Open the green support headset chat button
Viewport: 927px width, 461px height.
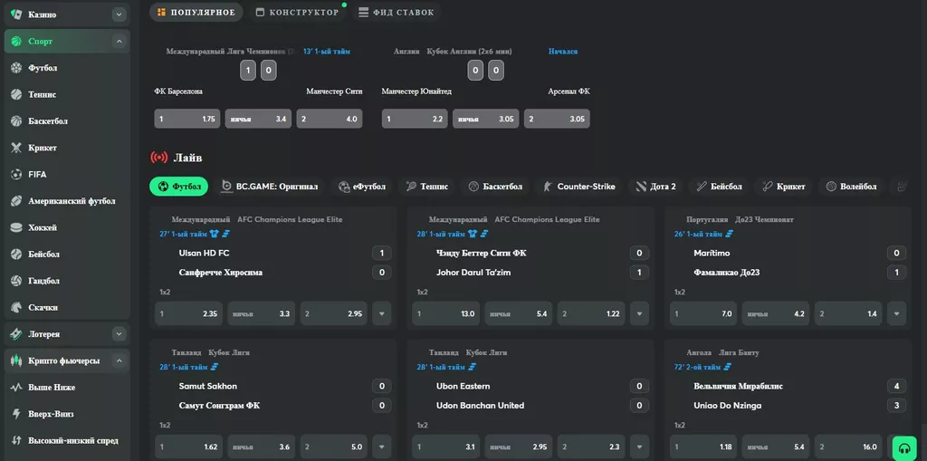pos(903,447)
